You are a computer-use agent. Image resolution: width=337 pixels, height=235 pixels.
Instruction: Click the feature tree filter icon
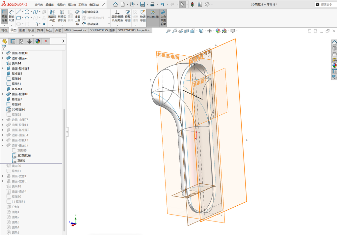point(4,47)
